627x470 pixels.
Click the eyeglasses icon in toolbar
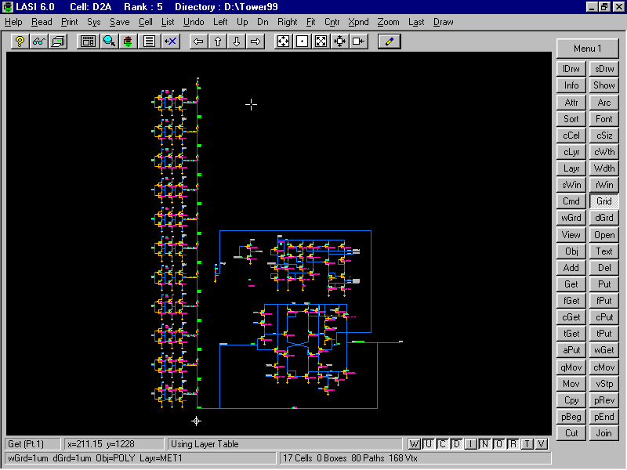[38, 42]
